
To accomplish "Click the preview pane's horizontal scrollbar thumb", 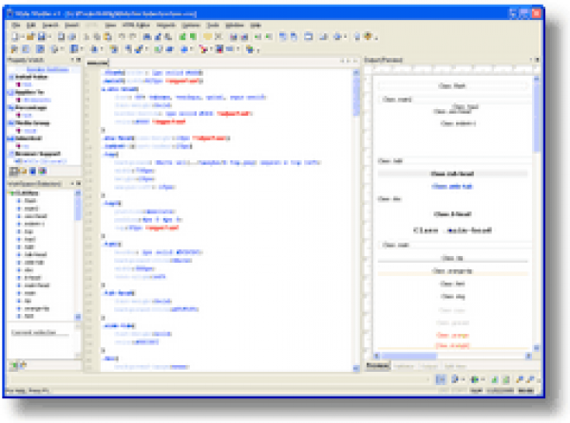I will pyautogui.click(x=408, y=356).
